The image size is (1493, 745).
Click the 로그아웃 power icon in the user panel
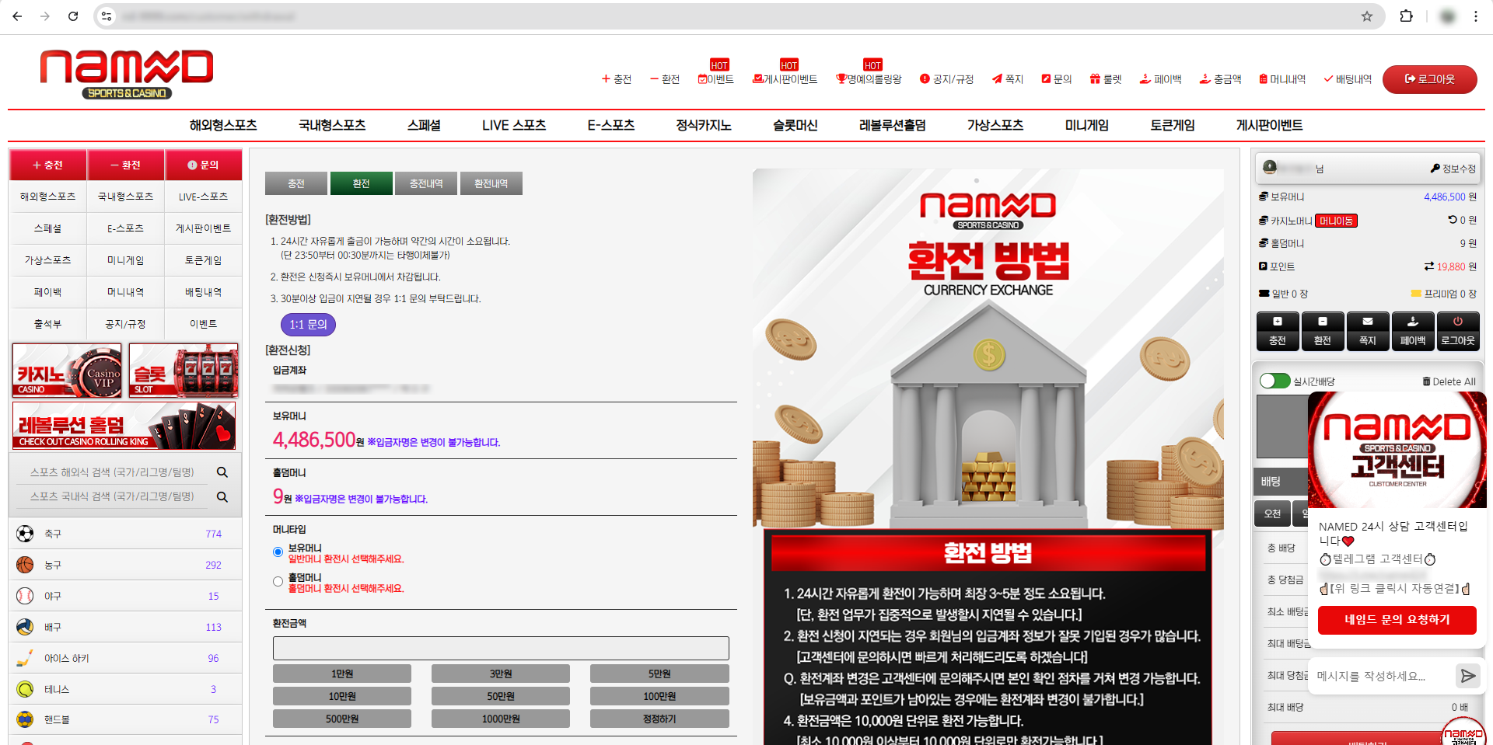coord(1458,331)
